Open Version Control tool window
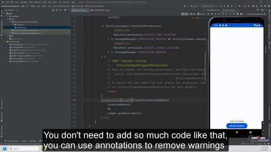 pyautogui.click(x=11, y=141)
